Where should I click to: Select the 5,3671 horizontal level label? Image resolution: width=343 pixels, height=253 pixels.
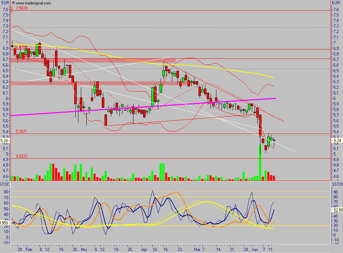pos(22,131)
